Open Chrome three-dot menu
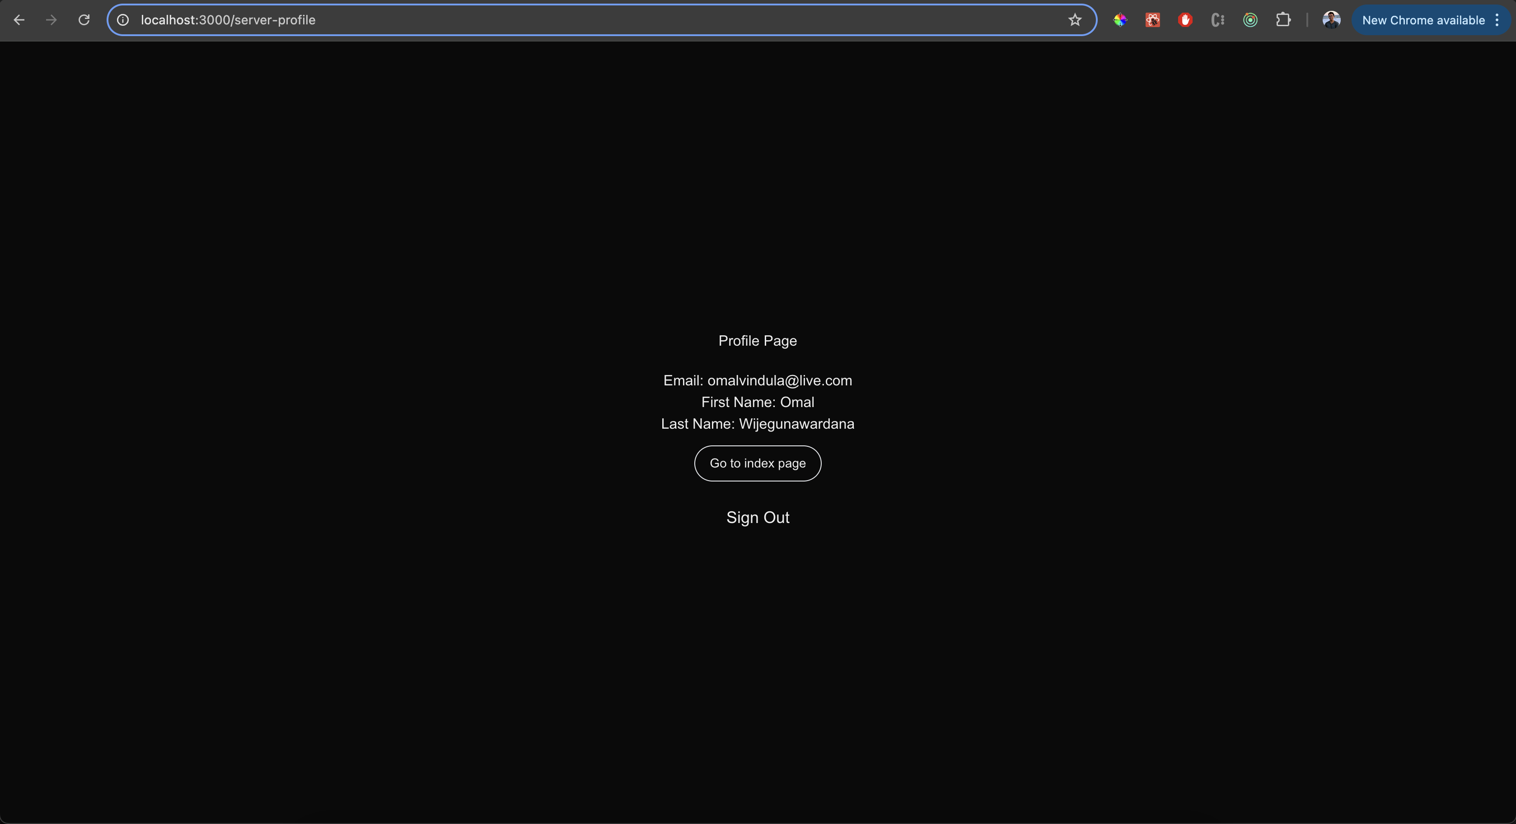Screen dimensions: 1516x824 (1497, 20)
